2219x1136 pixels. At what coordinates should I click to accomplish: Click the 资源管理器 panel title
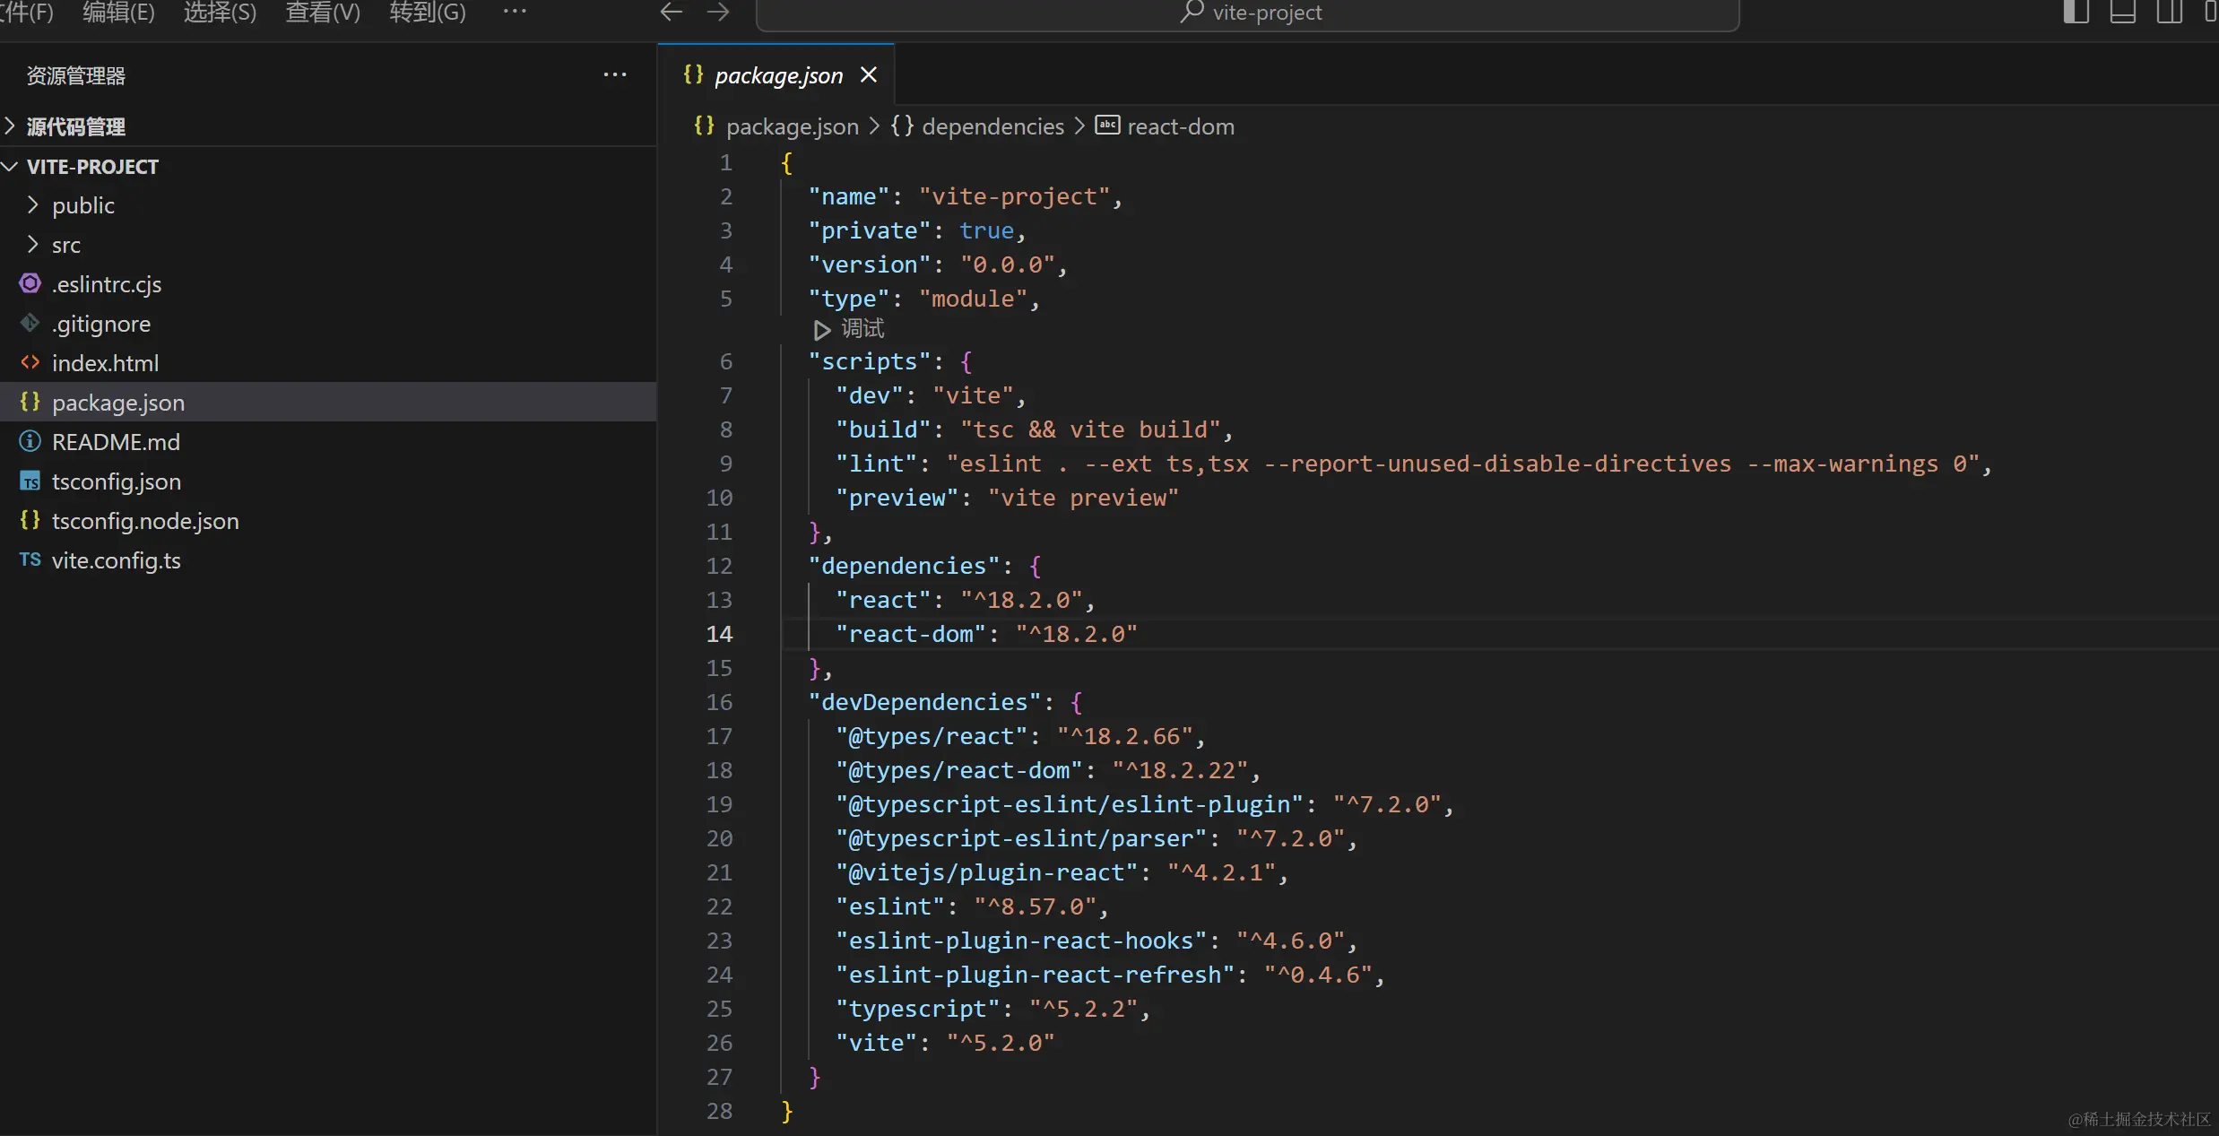click(x=76, y=75)
